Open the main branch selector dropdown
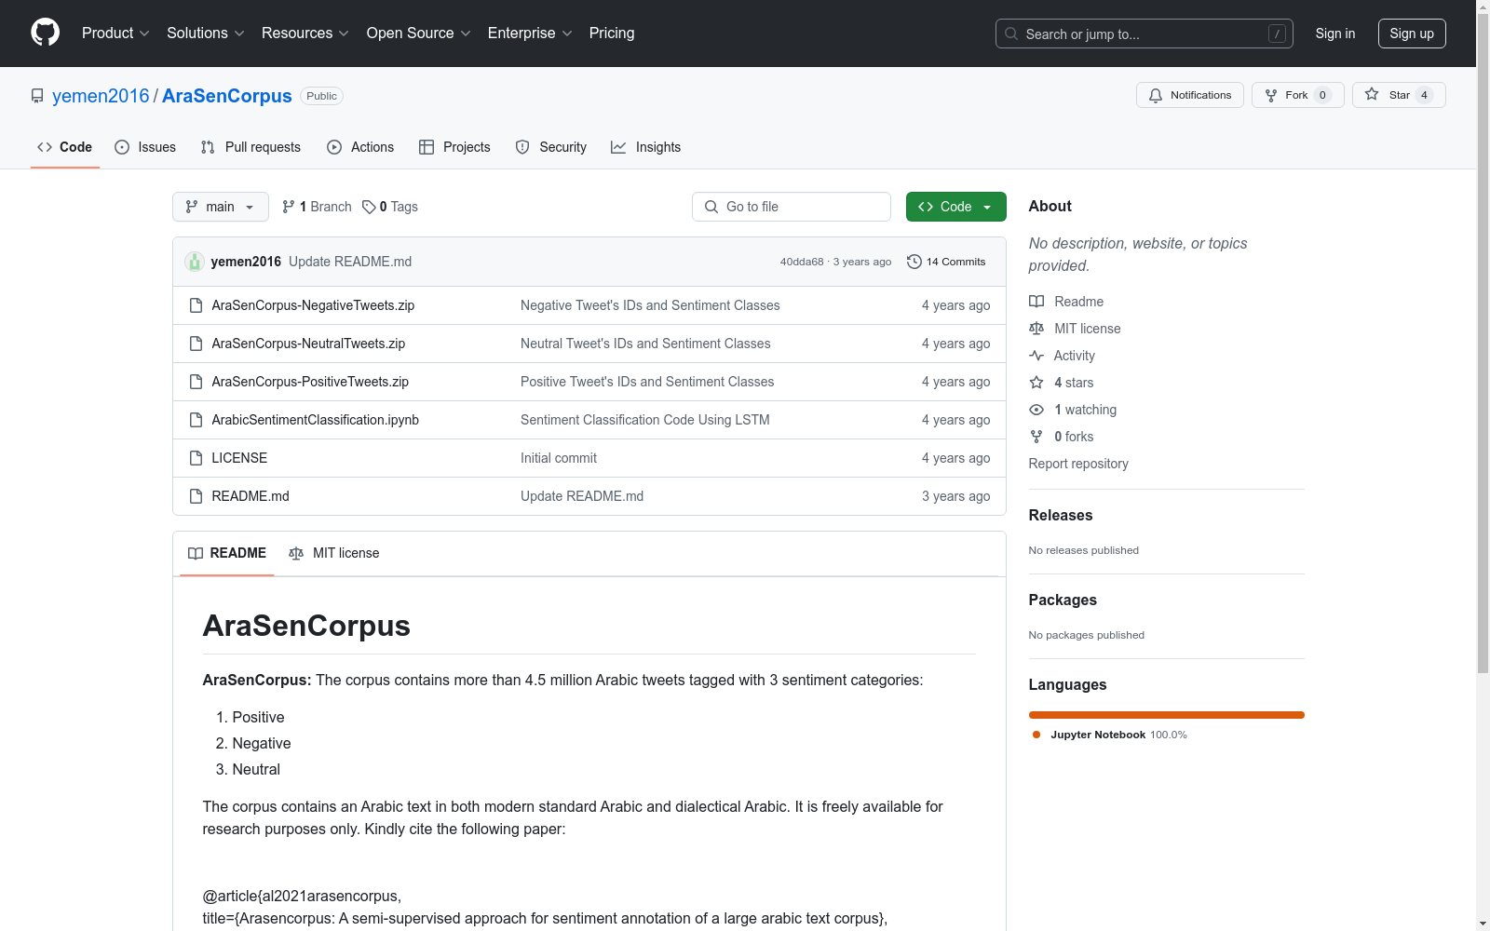The image size is (1490, 931). point(221,207)
